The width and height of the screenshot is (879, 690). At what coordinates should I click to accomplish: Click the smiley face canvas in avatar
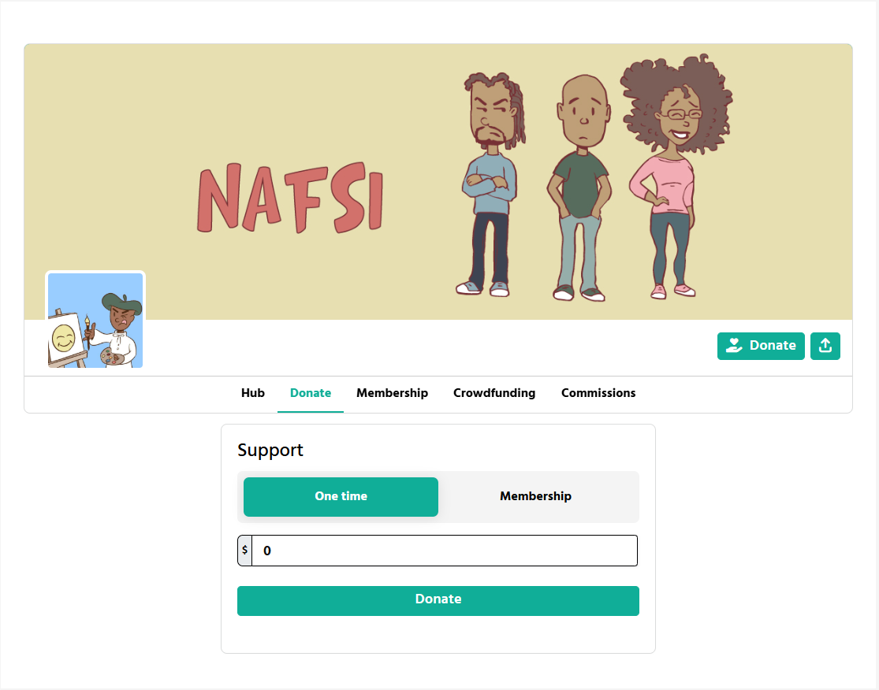point(63,339)
